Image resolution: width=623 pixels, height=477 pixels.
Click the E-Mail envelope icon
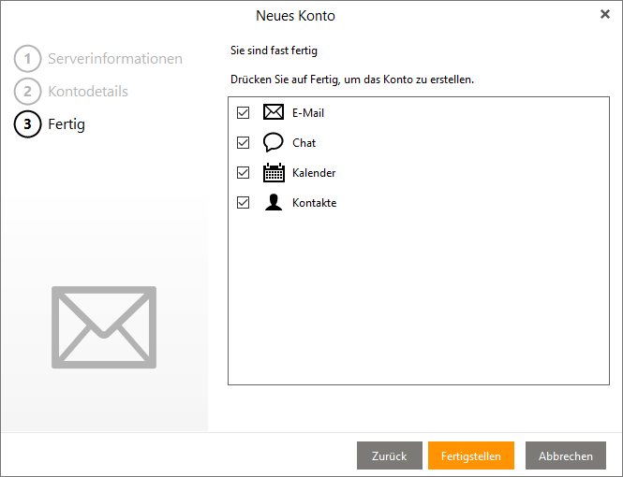click(274, 113)
